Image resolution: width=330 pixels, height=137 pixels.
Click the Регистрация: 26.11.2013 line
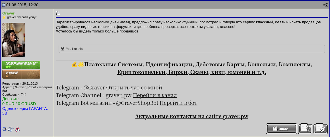click(20, 83)
